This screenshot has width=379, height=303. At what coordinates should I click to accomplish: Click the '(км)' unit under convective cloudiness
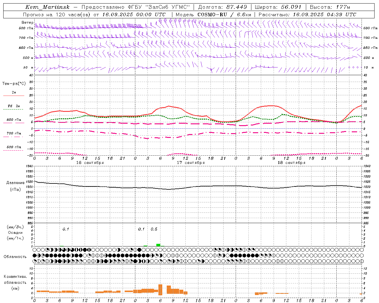(x=15, y=288)
